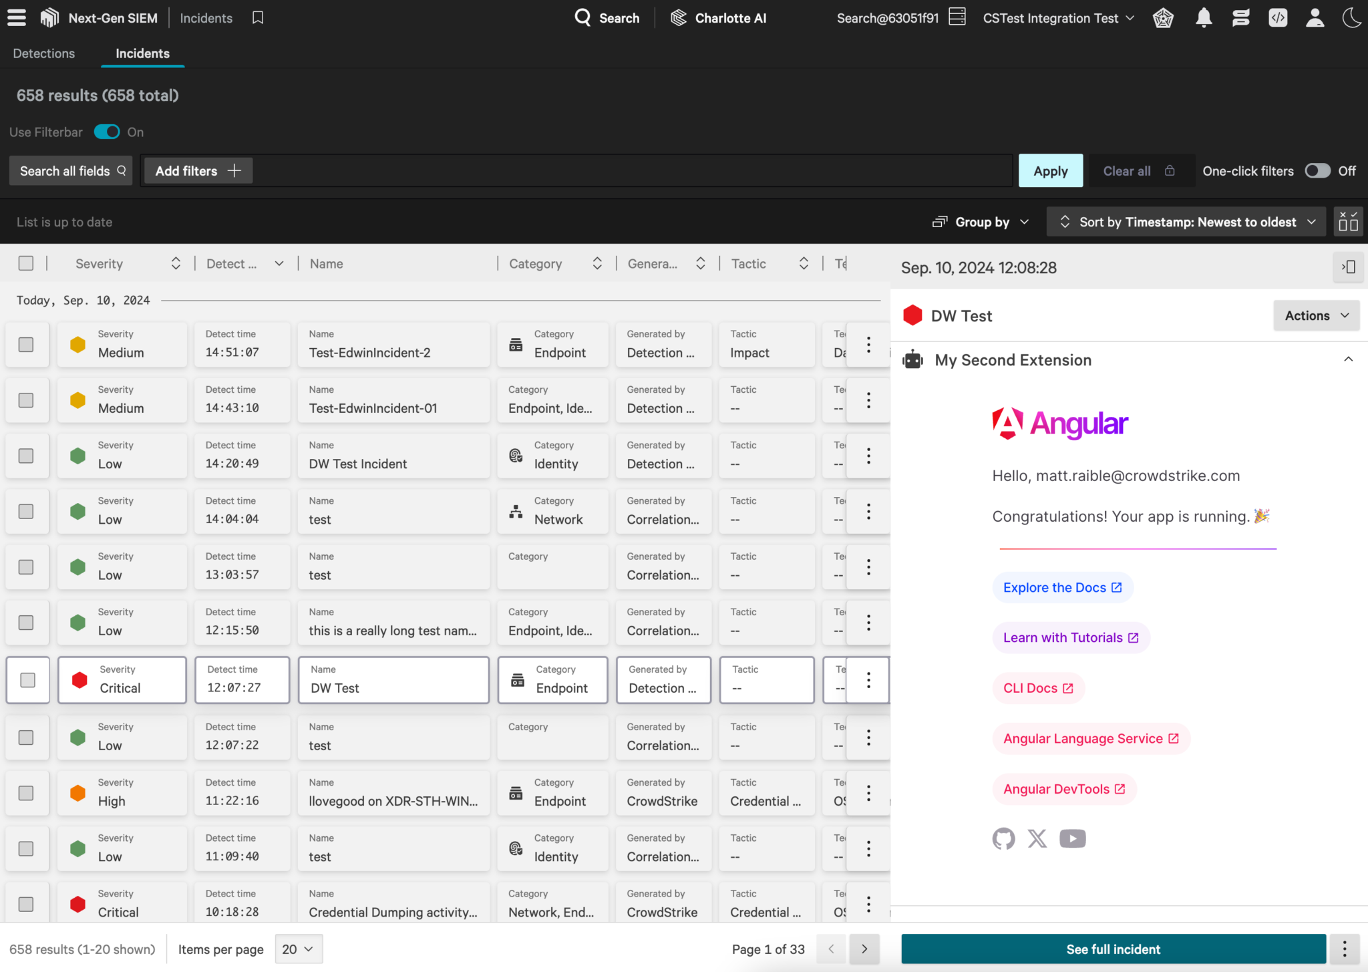The width and height of the screenshot is (1368, 972).
Task: Click the bookmark icon next to Incidents
Action: [257, 17]
